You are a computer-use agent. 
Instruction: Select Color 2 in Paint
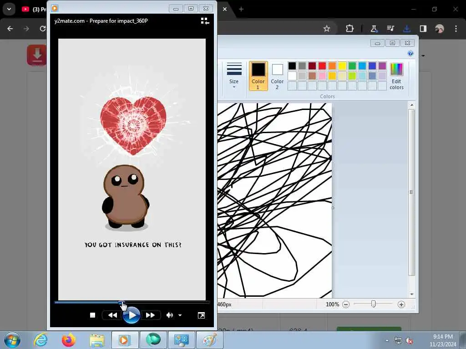[x=277, y=76]
